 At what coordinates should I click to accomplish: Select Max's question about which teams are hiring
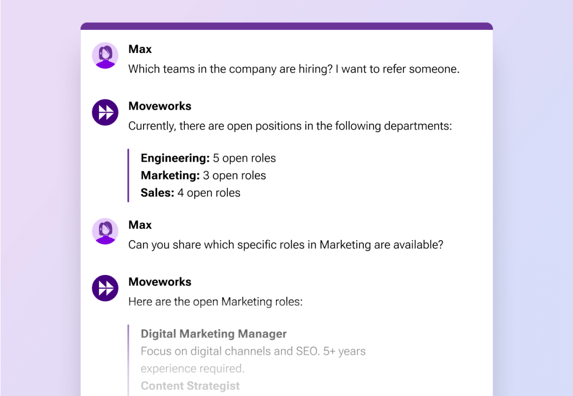294,69
